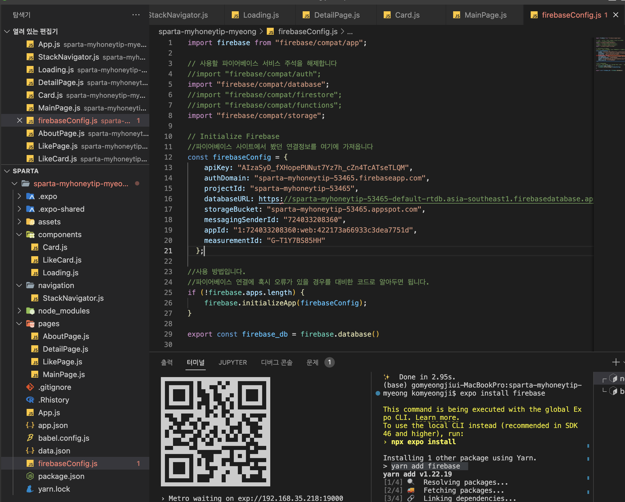Image resolution: width=625 pixels, height=502 pixels.
Task: Click the components folder icon
Action: click(x=30, y=235)
